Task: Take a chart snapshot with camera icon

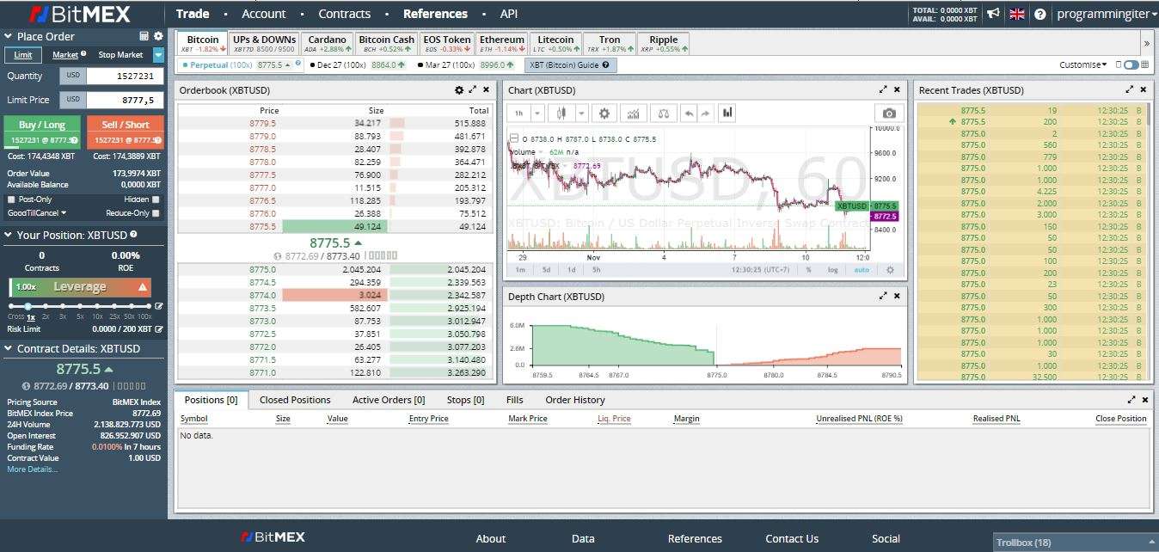Action: point(889,113)
